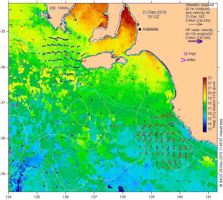This screenshot has height=200, width=223.
Task: Click the longitude label 138
Action: click(123, 197)
